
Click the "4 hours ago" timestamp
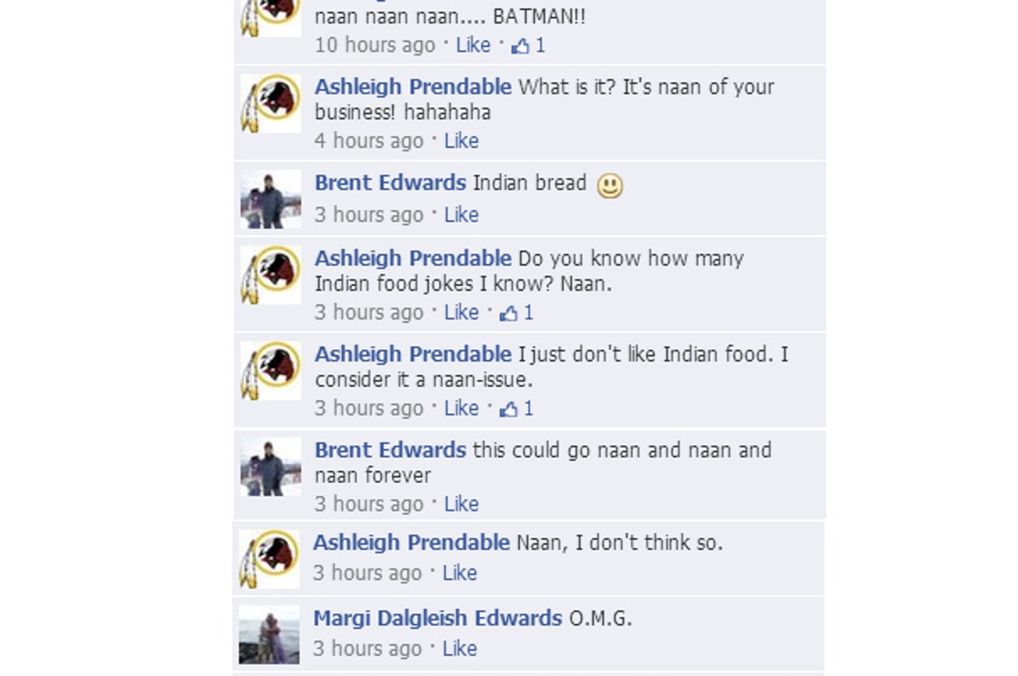click(369, 141)
